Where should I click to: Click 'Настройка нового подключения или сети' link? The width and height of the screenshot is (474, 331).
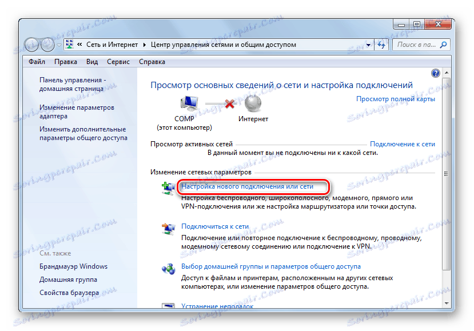tap(247, 186)
